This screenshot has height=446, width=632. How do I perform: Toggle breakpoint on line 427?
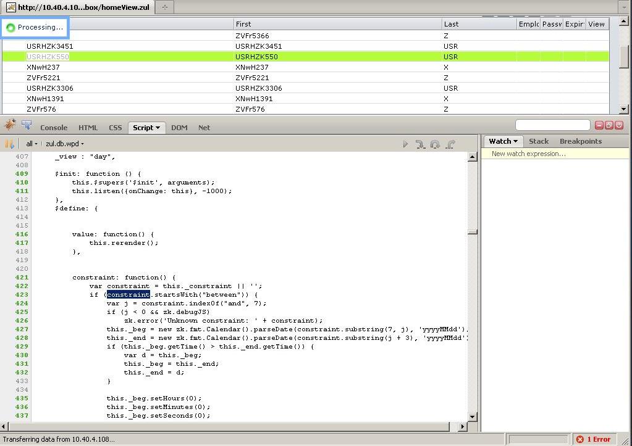tap(22, 329)
